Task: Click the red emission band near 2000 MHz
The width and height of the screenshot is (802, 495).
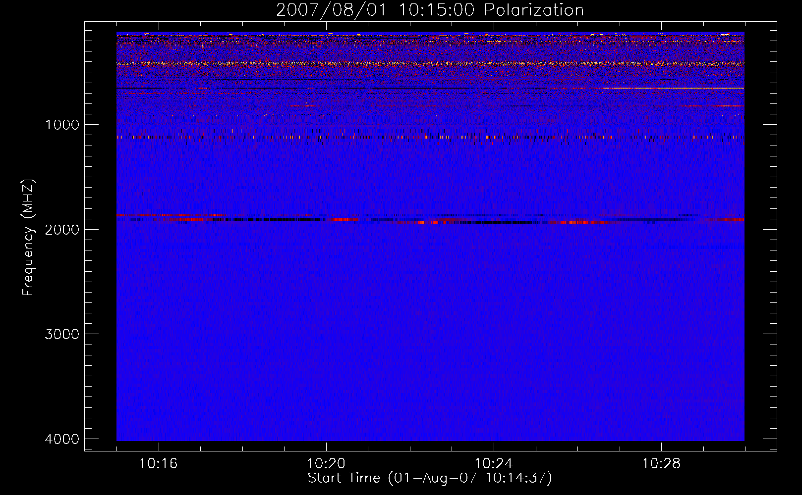Action: tap(430, 219)
